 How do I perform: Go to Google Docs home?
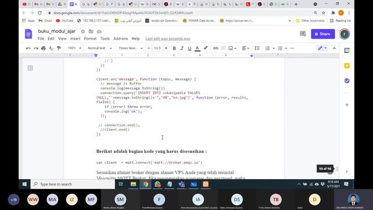[x=29, y=34]
